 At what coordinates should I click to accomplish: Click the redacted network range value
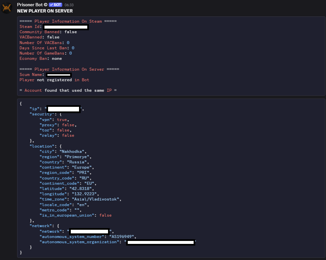[x=90, y=232]
